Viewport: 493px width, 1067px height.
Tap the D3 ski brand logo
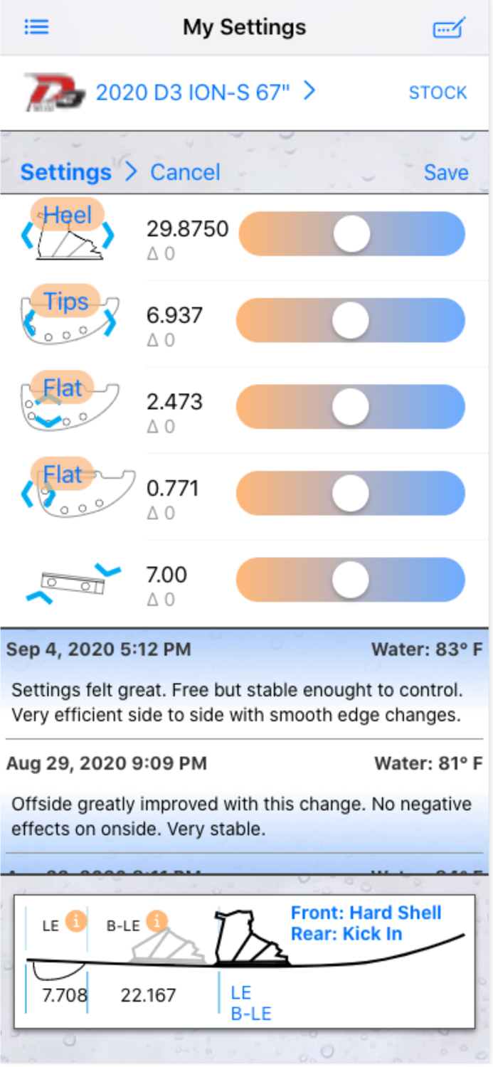pos(53,92)
